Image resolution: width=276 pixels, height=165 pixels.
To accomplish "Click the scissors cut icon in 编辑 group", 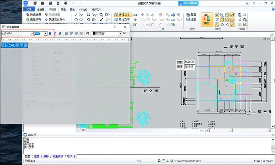I will coord(240,20).
